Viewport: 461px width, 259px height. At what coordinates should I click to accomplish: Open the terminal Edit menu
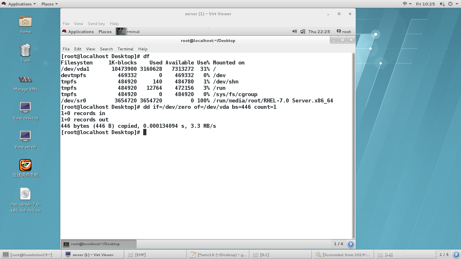(x=78, y=49)
